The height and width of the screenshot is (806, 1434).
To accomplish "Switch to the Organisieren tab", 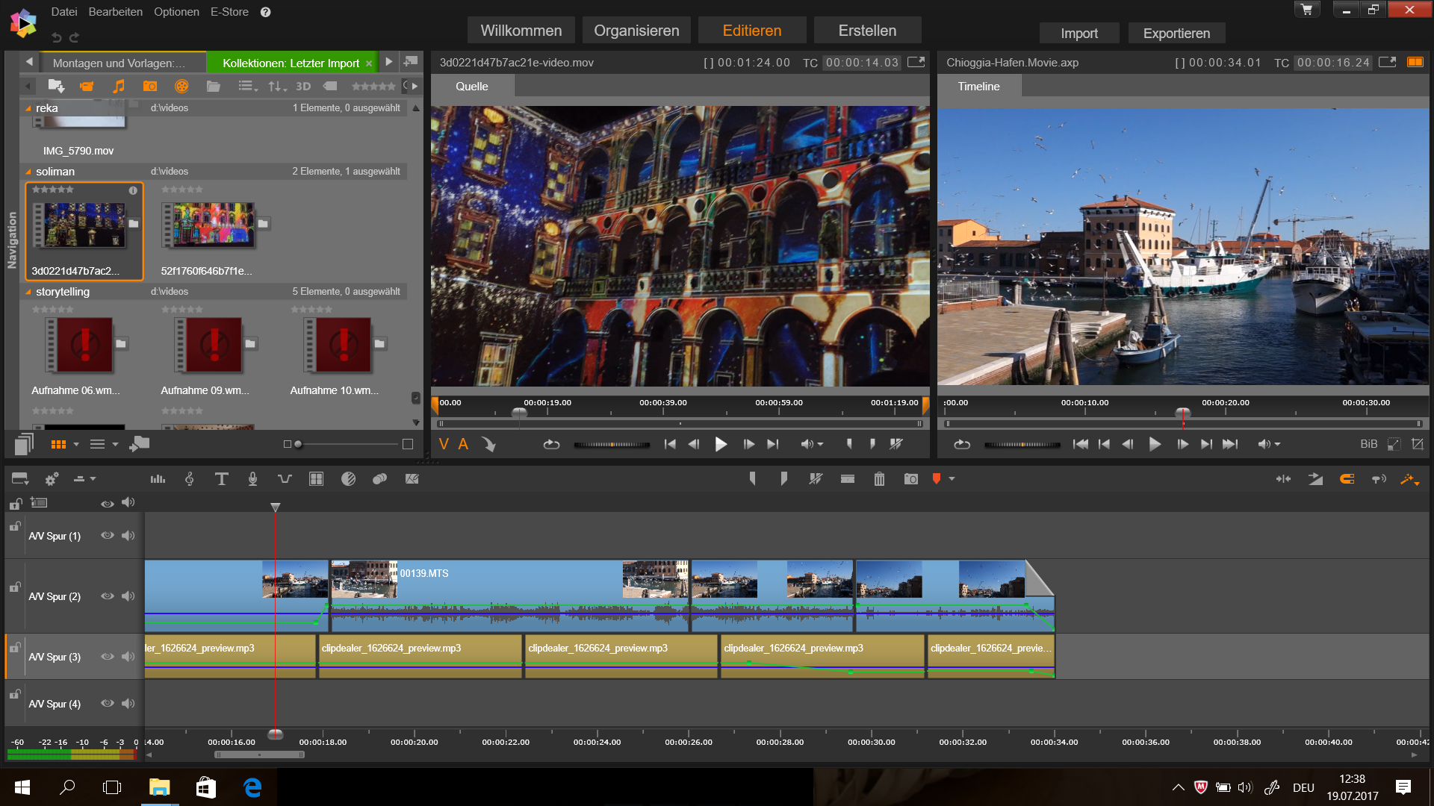I will (x=636, y=31).
